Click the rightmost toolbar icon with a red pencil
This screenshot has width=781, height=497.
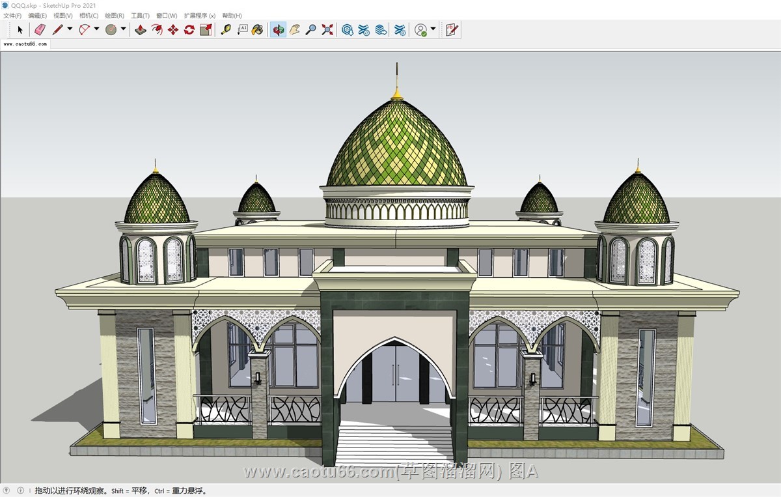(452, 29)
